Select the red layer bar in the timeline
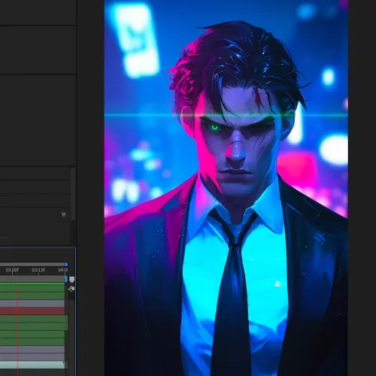The height and width of the screenshot is (376, 376). 32,311
